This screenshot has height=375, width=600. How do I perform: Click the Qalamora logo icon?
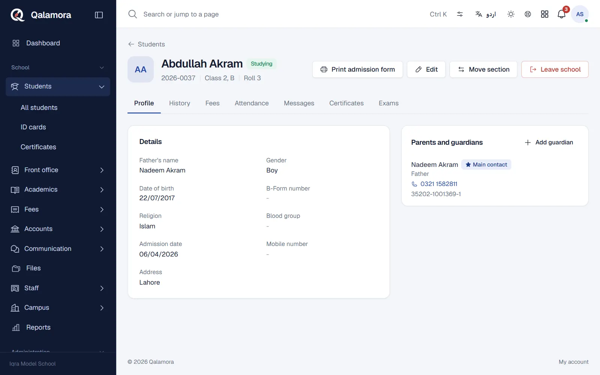pos(17,15)
